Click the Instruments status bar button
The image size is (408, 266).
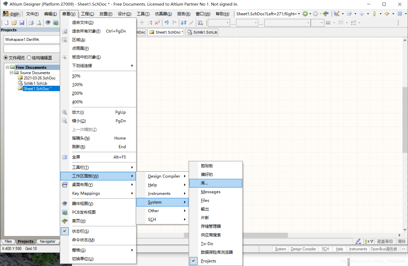point(358,249)
